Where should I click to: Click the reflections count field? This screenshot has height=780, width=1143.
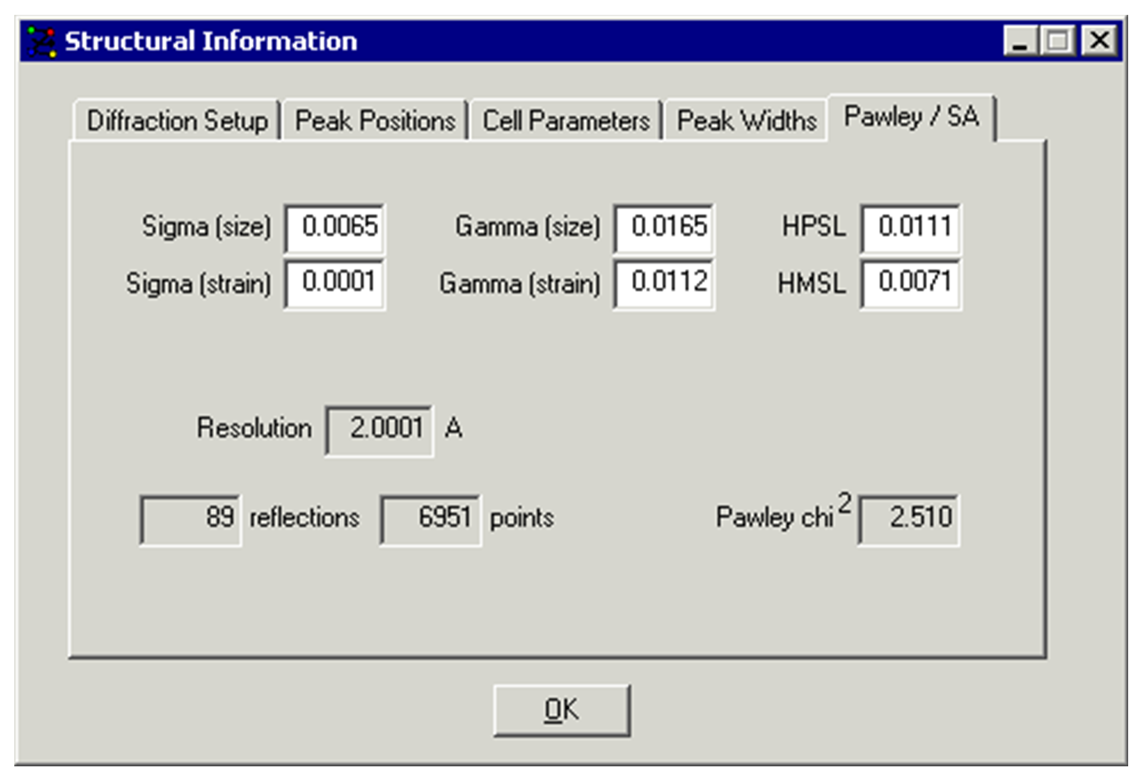191,518
